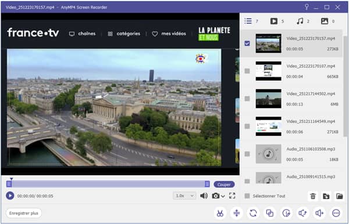Viewport: 349px width, 224px height.
Task: Delete the selected recording with trash icon
Action: tap(313, 196)
